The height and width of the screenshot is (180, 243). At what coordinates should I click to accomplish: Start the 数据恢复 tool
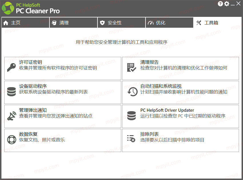point(63,141)
